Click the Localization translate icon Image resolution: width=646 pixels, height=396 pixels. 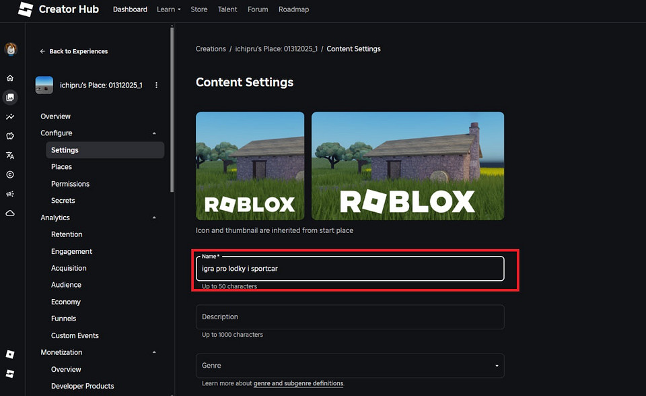coord(10,156)
